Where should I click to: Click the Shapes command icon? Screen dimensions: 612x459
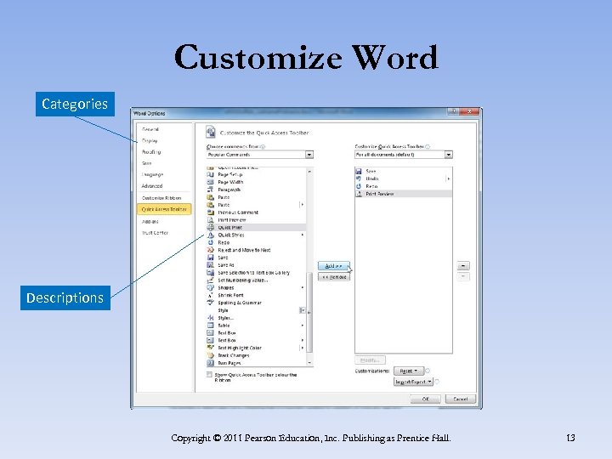pos(211,287)
